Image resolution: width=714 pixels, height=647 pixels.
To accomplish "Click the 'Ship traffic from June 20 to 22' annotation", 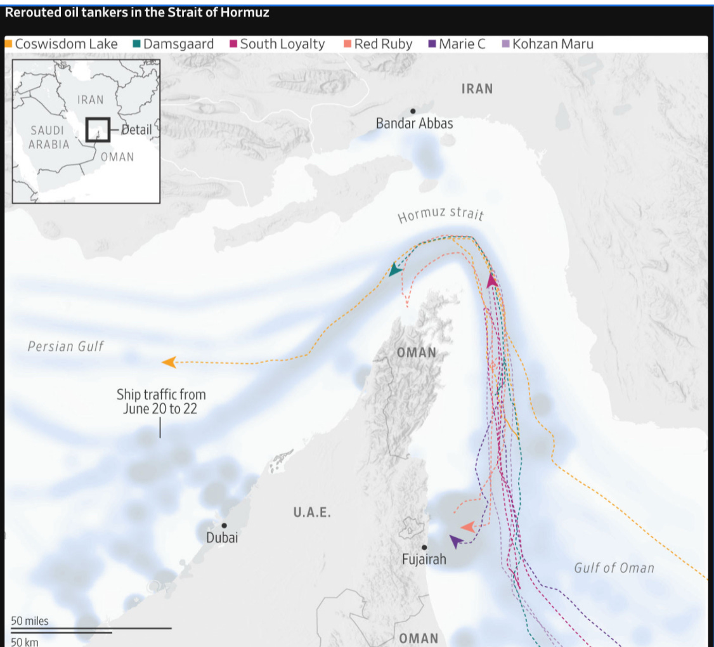I will tap(160, 402).
